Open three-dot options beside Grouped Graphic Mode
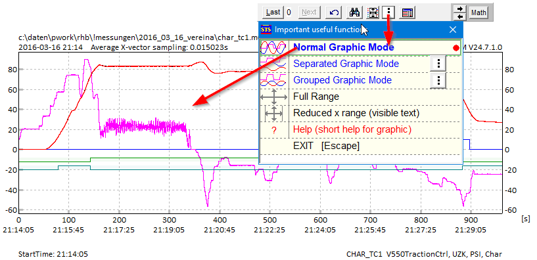Image resolution: width=537 pixels, height=260 pixels. [438, 80]
